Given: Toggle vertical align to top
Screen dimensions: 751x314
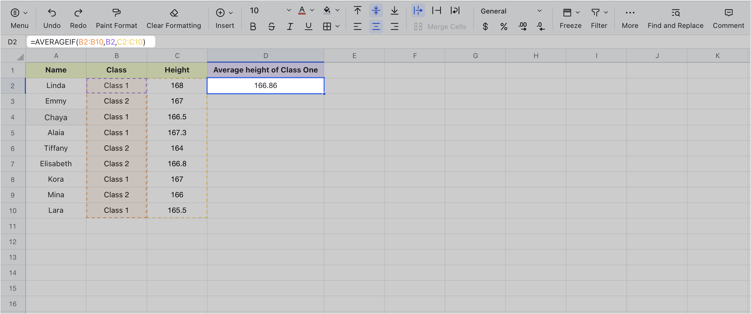Looking at the screenshot, I should point(357,11).
